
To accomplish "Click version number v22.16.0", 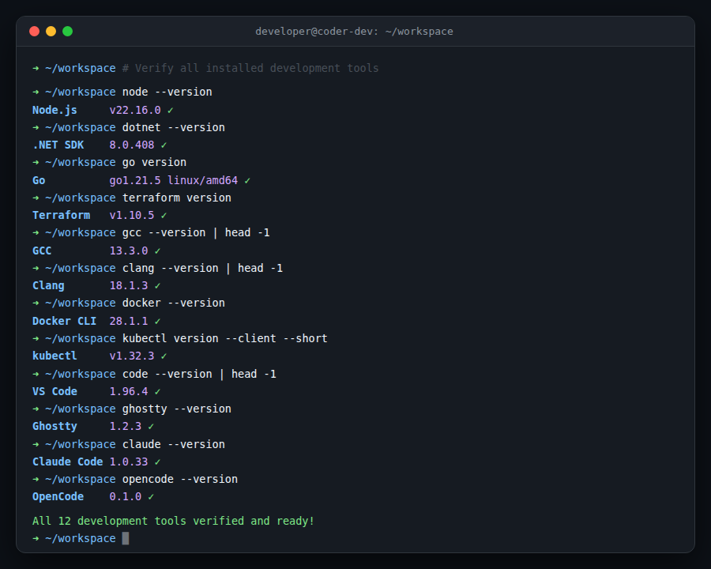I will (135, 111).
